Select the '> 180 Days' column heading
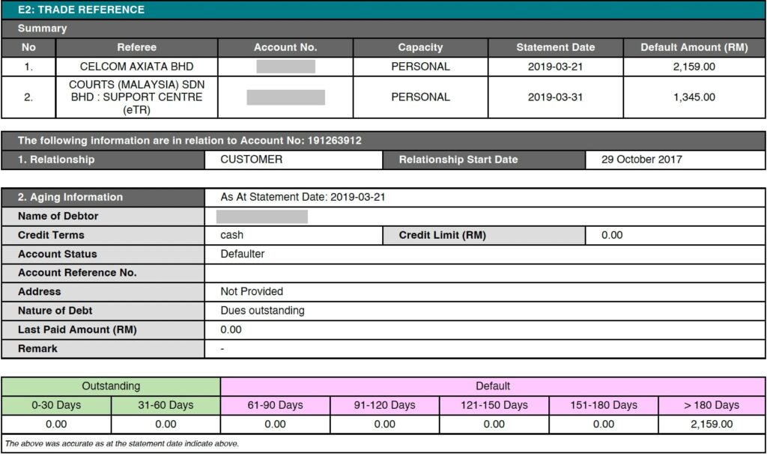767x456 pixels. coord(712,405)
